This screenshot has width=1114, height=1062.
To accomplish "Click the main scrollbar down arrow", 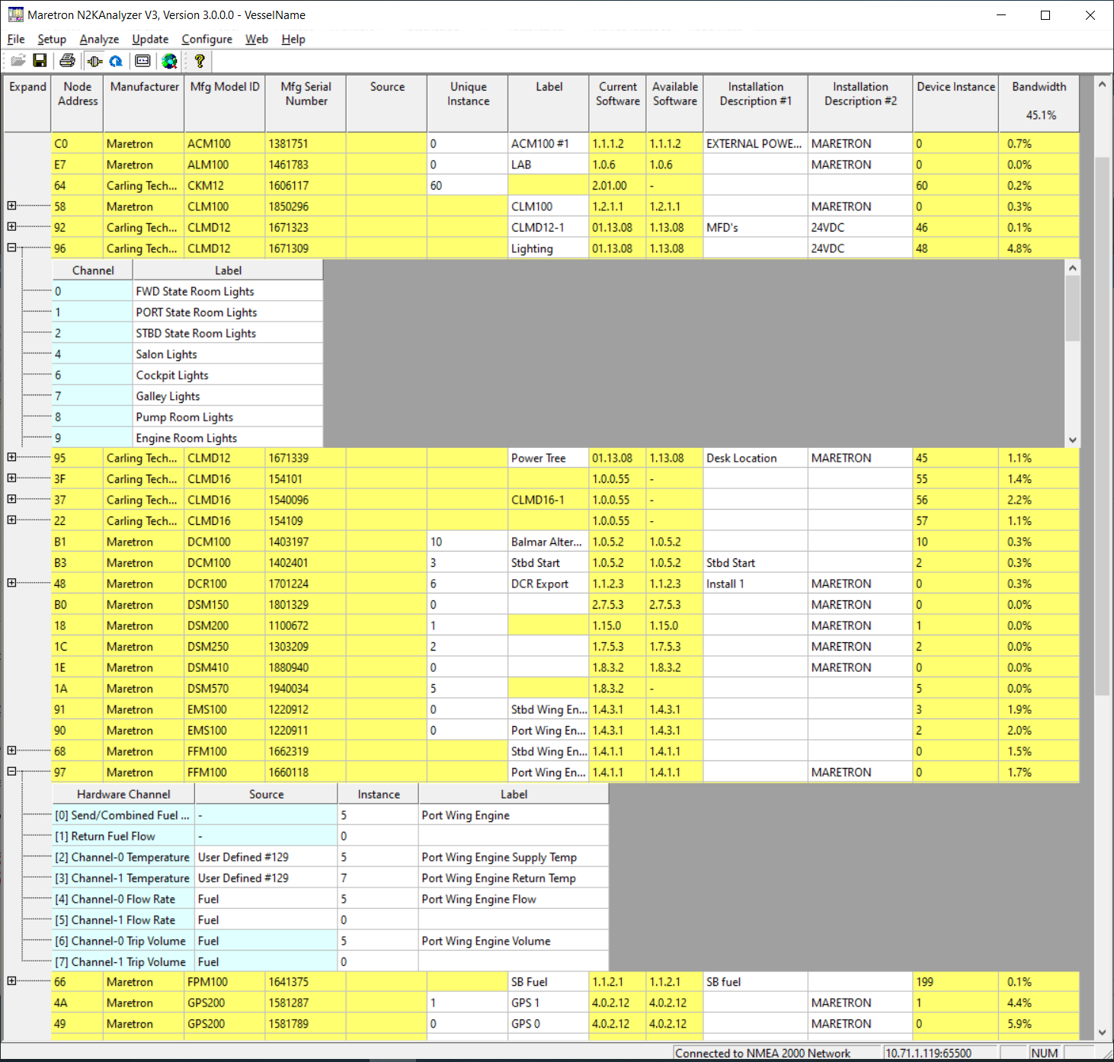I will coord(1102,1032).
